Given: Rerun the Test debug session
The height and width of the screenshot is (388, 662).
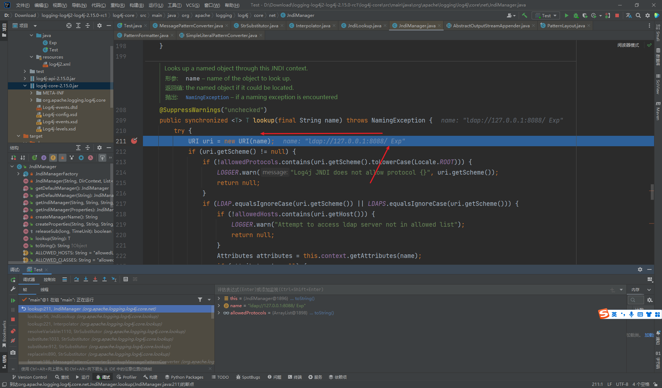Looking at the screenshot, I should (13, 280).
